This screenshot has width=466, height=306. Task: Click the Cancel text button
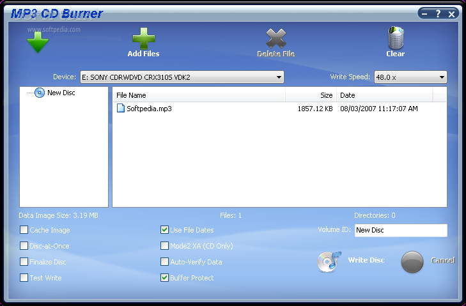tap(443, 260)
